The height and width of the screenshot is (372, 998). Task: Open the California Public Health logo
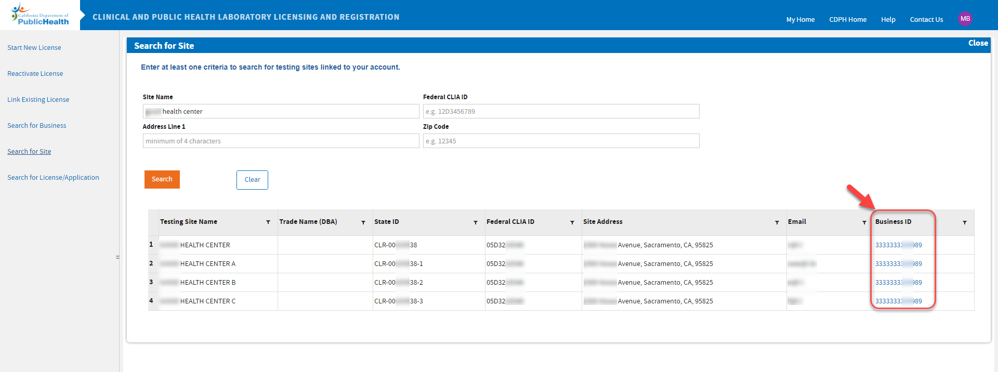click(40, 15)
